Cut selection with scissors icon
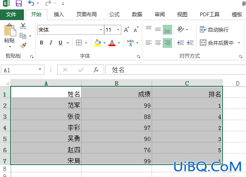Viewport: 246px width, 177px height. click(x=23, y=26)
